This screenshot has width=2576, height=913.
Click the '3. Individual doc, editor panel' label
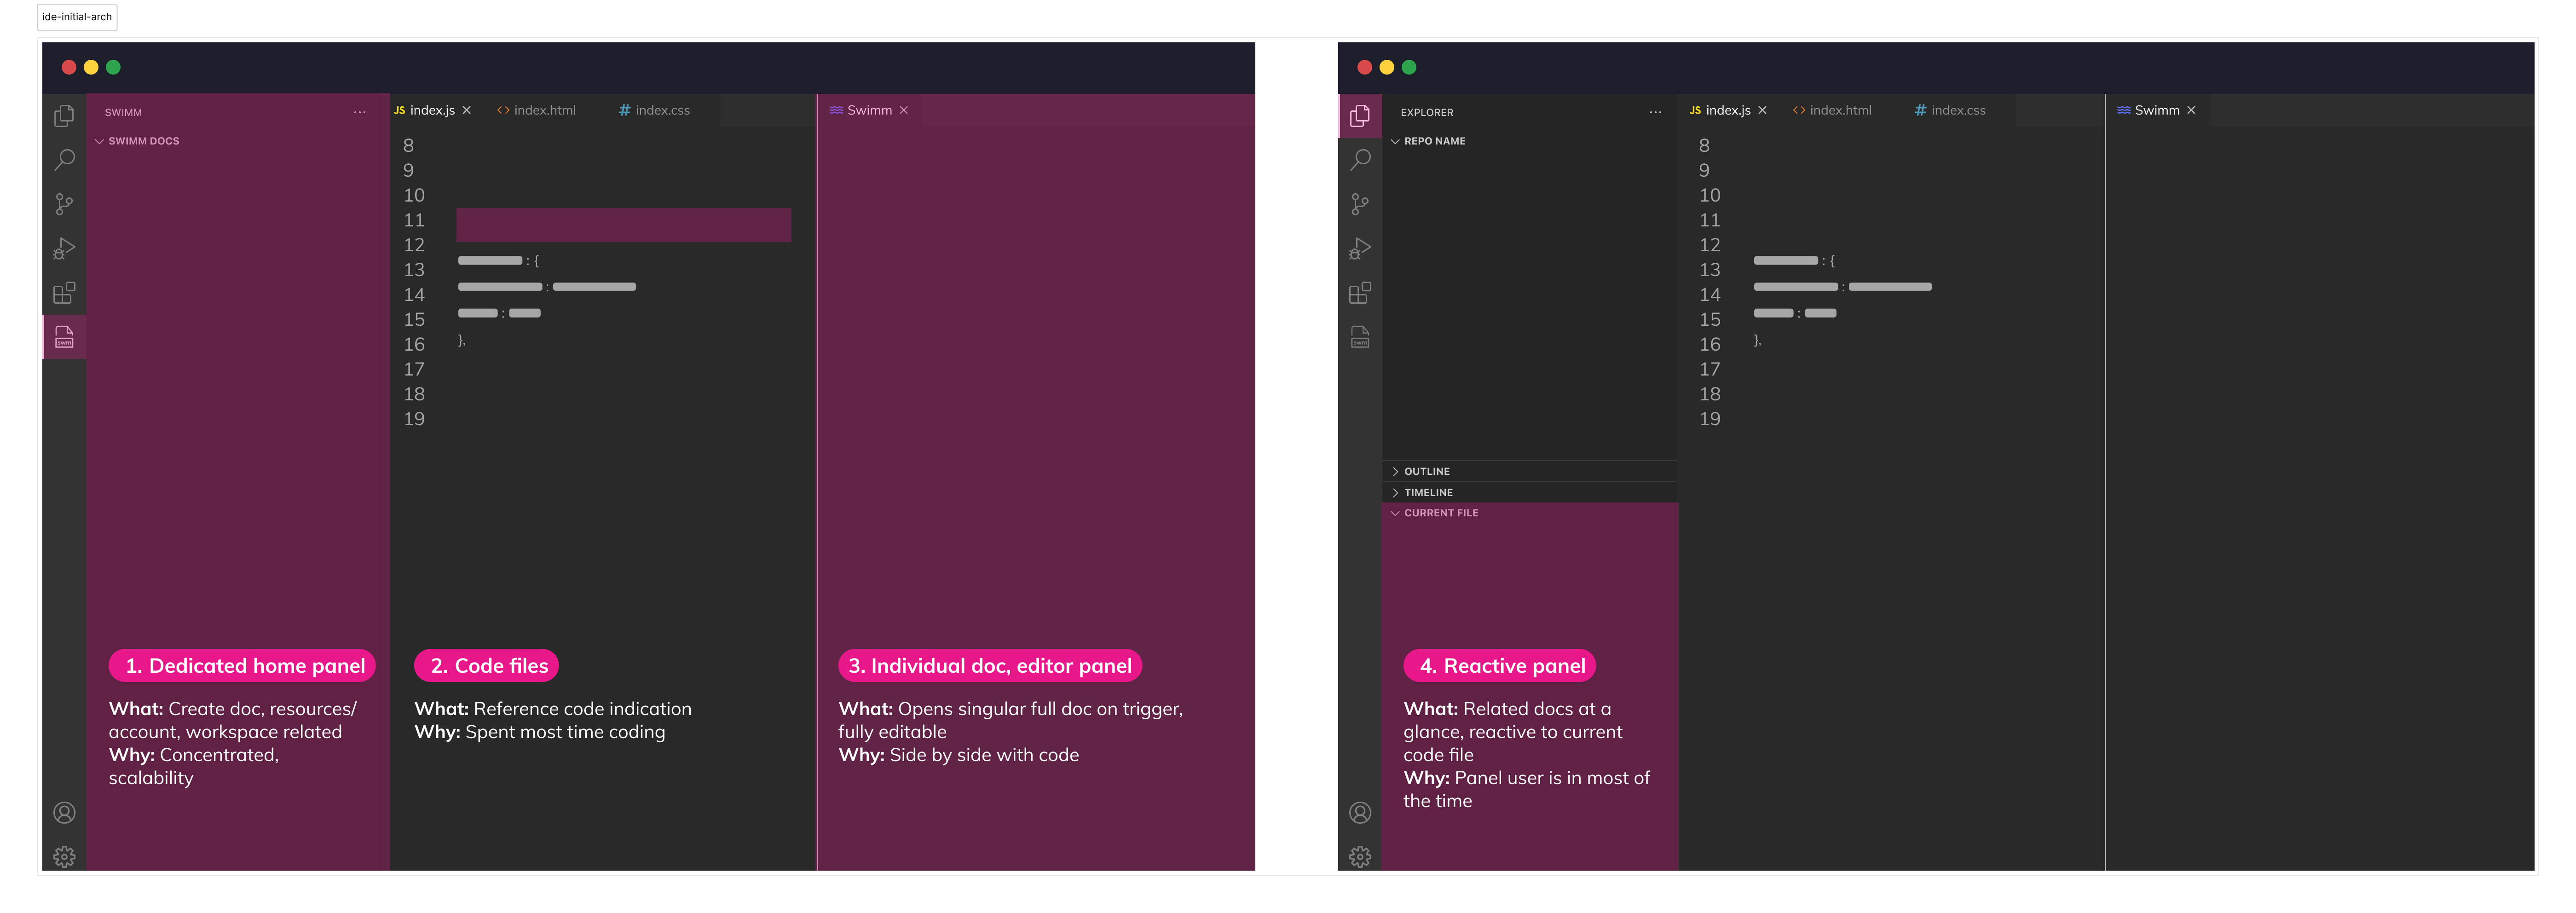point(990,666)
